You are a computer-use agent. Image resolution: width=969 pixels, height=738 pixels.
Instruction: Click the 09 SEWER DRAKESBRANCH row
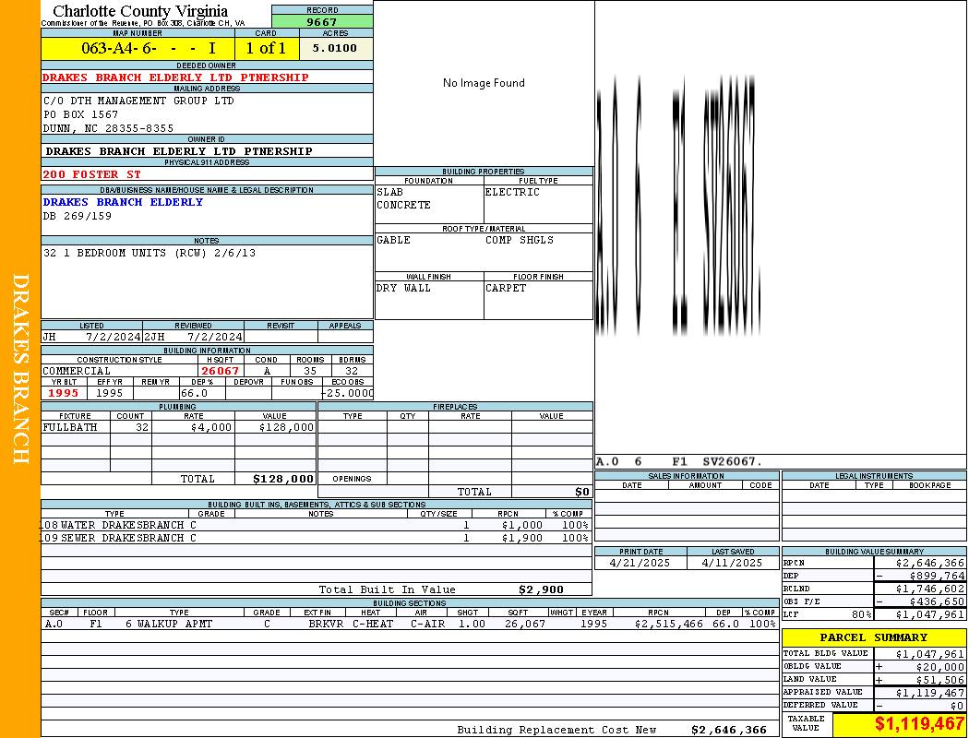(x=316, y=539)
